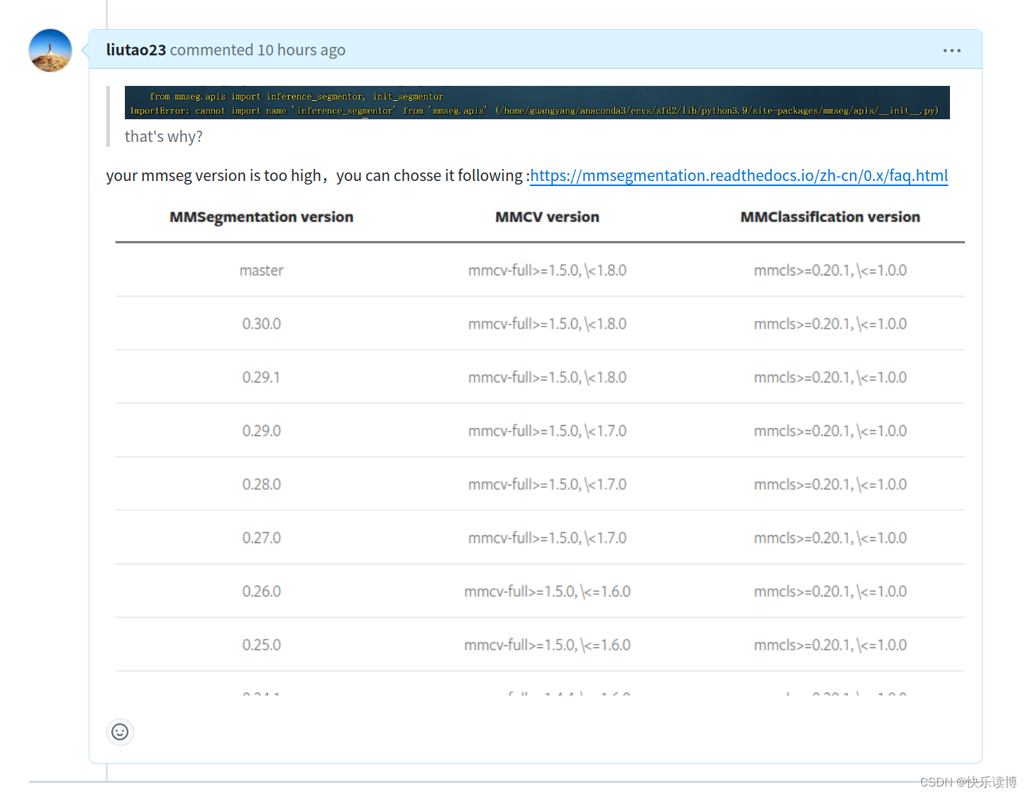Viewport: 1028px width, 795px height.
Task: Click the MMCV requirement in the 0.26.0 row
Action: (x=547, y=591)
